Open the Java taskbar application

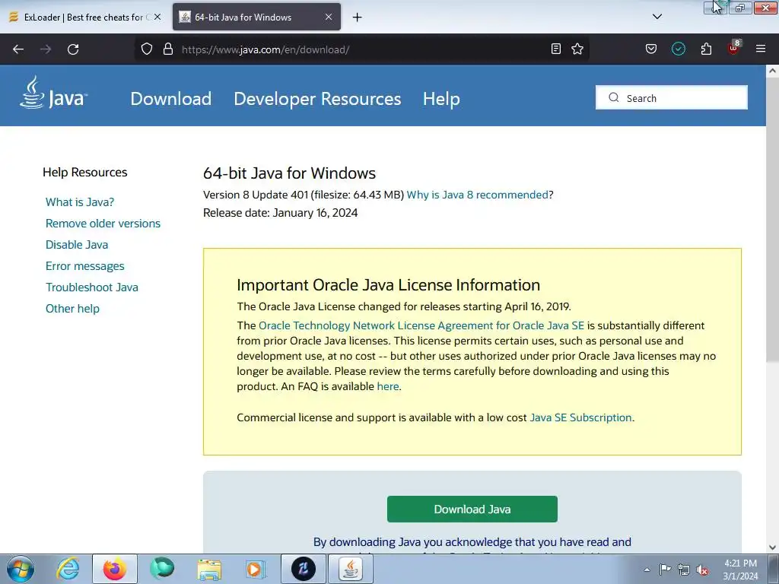click(350, 569)
